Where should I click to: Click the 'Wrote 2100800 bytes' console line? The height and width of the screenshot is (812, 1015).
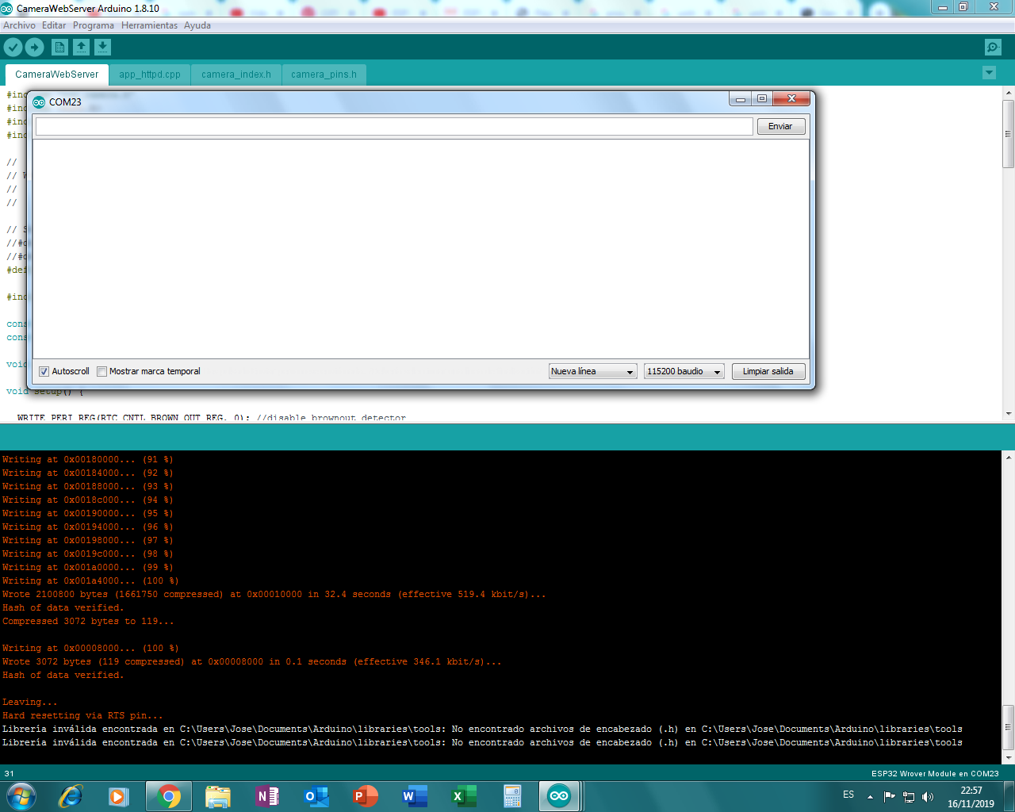point(274,595)
